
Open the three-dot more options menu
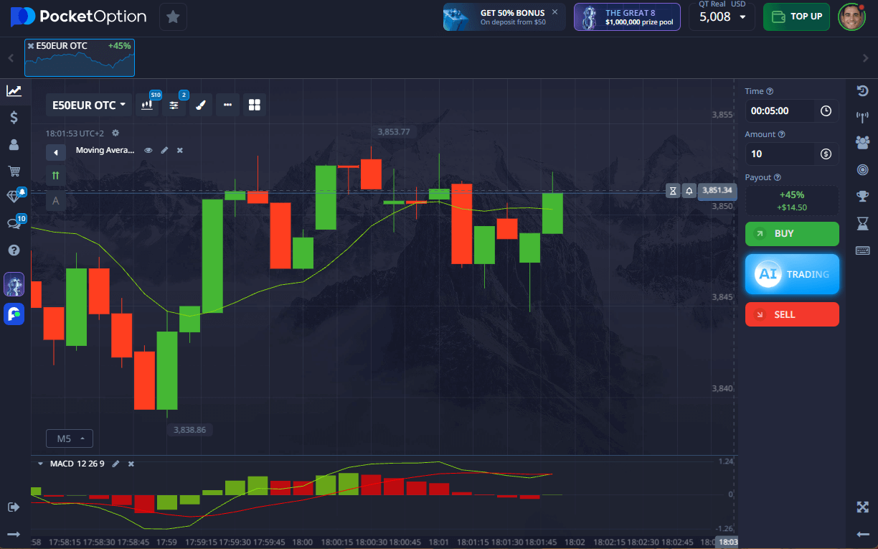pyautogui.click(x=227, y=105)
